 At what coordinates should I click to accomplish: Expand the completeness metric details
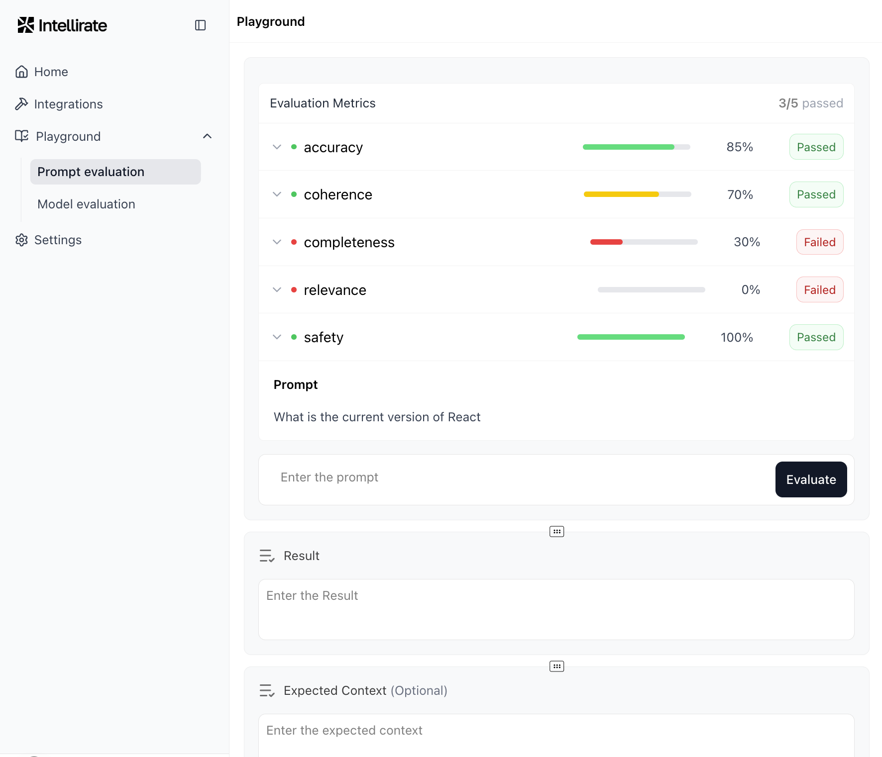(x=277, y=242)
